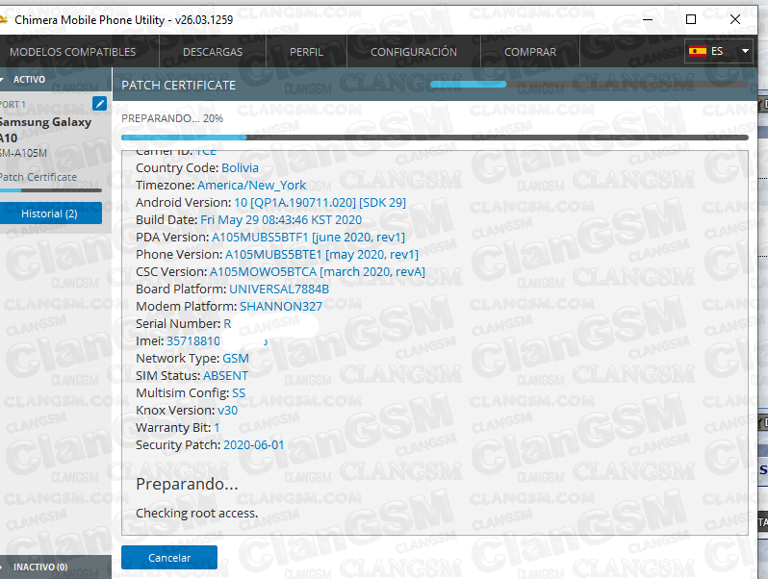Click the PREPARANDO... 20% status text
The image size is (768, 579).
[172, 118]
